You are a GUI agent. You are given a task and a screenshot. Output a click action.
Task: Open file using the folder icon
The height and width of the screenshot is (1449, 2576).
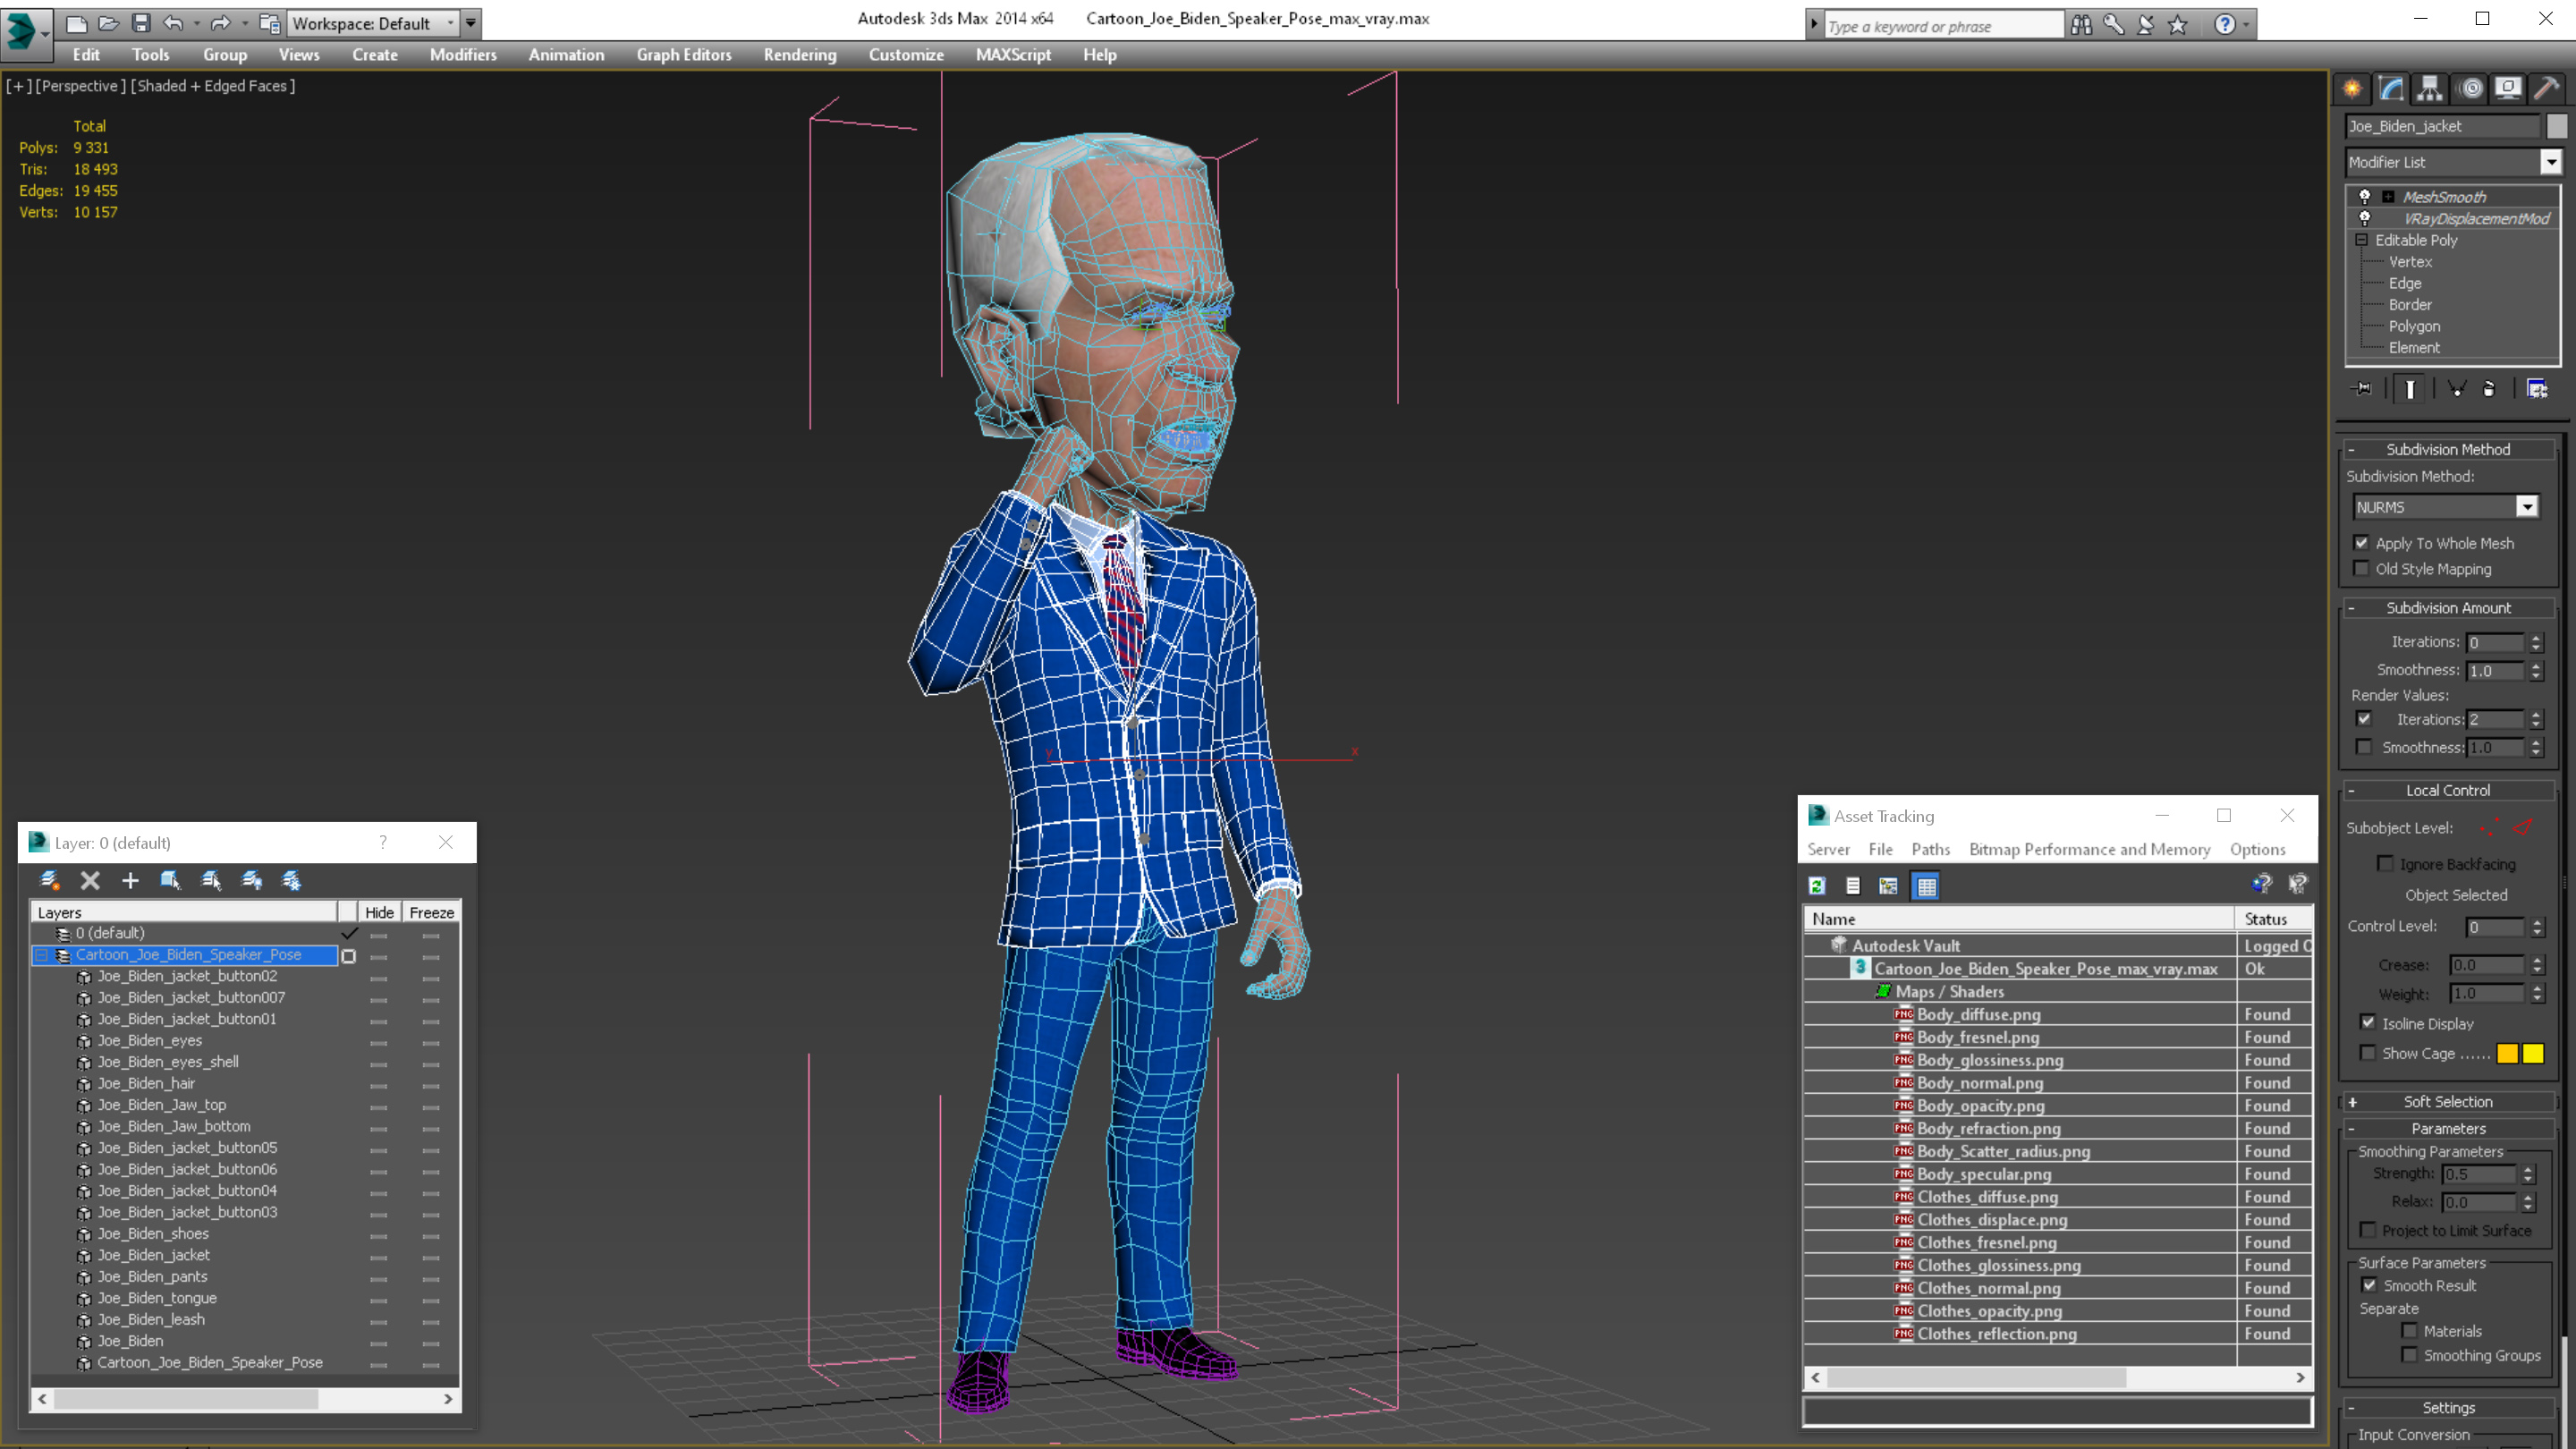click(x=109, y=23)
